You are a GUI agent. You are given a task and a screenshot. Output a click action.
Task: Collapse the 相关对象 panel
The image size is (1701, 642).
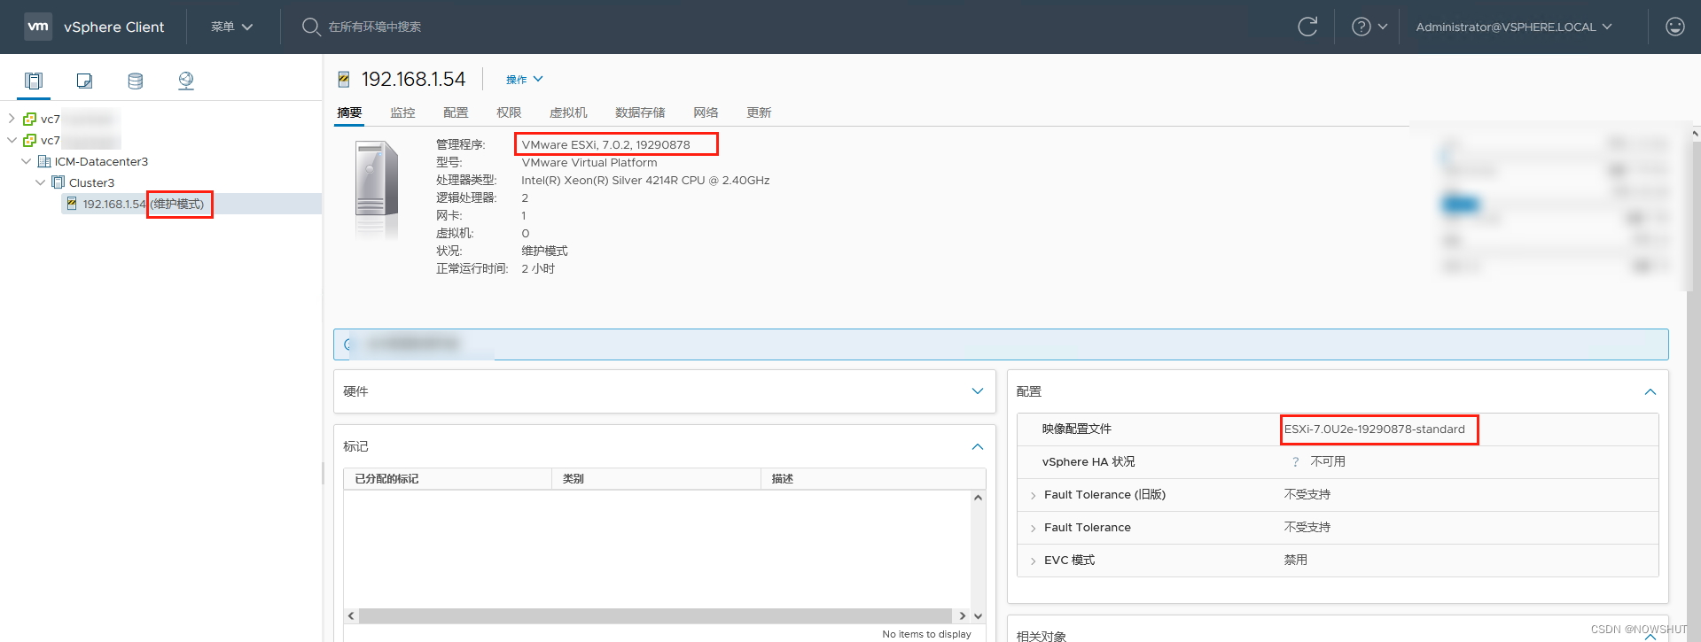pyautogui.click(x=1650, y=636)
